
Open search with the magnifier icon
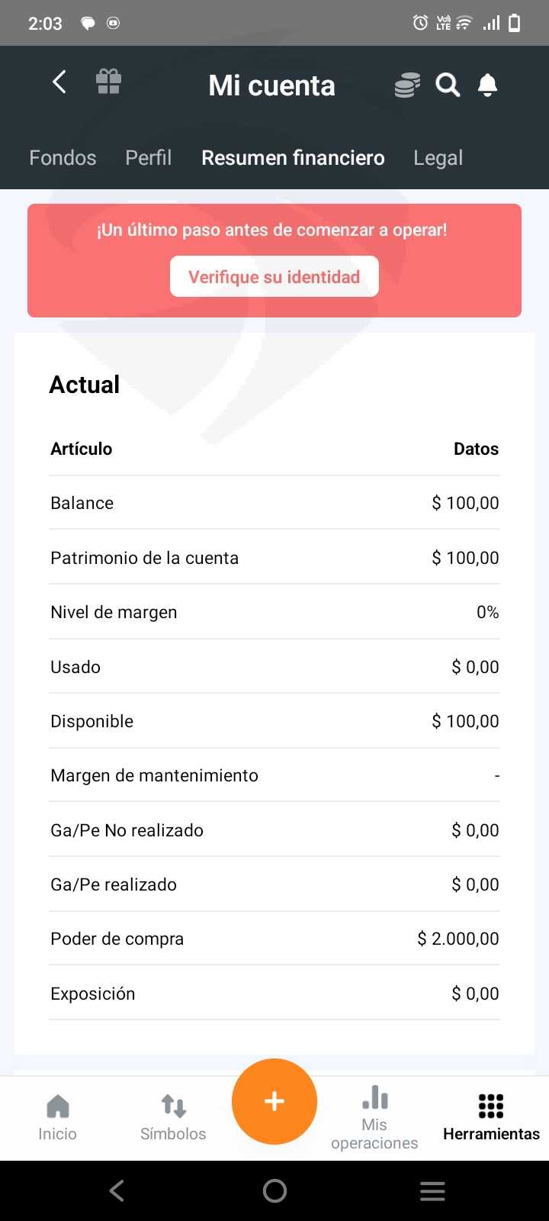(448, 85)
